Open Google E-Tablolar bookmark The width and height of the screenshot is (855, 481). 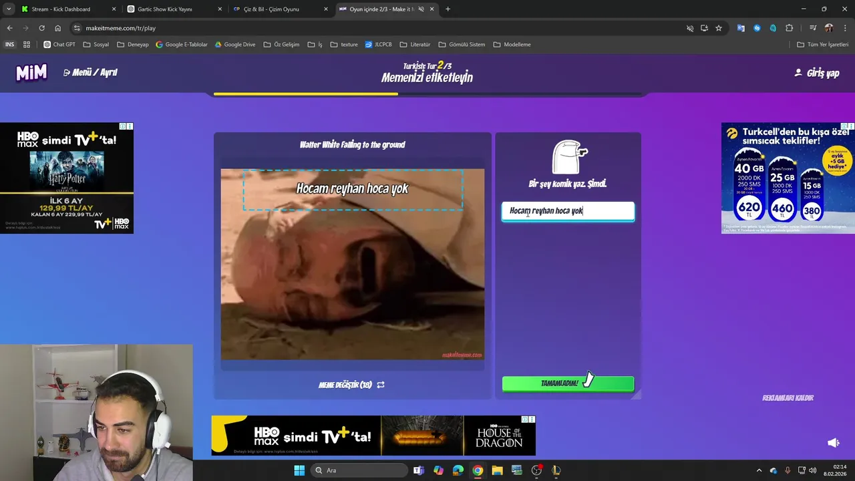point(182,45)
